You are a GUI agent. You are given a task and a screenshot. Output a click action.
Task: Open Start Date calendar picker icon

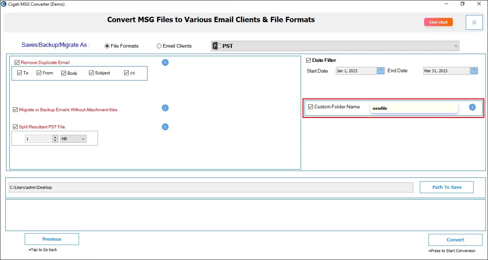(x=381, y=71)
